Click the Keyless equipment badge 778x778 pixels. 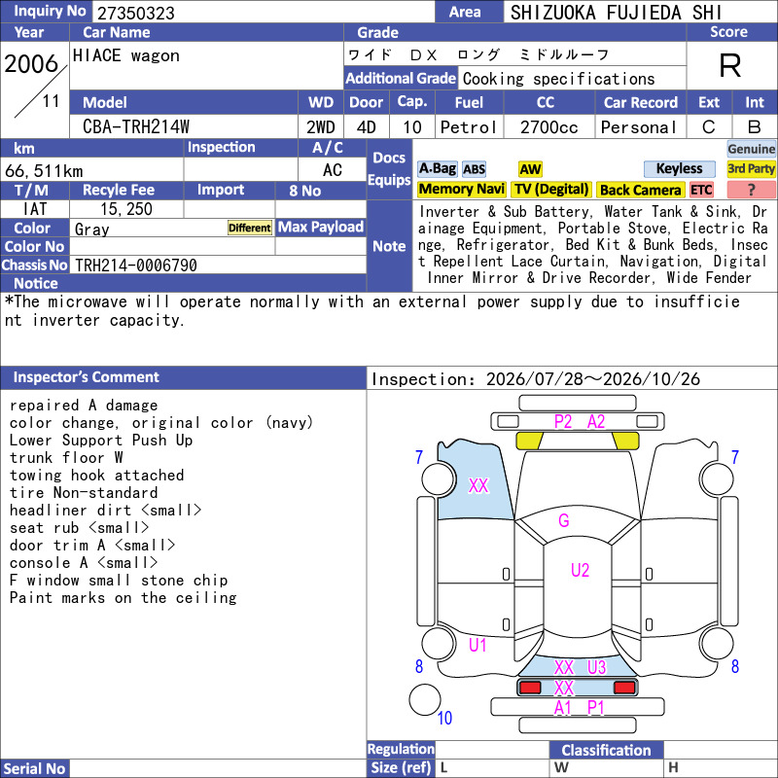679,168
